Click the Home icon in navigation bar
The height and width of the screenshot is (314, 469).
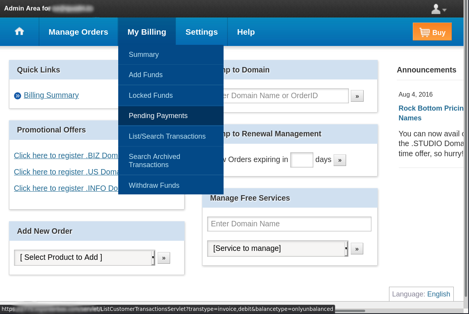point(20,32)
